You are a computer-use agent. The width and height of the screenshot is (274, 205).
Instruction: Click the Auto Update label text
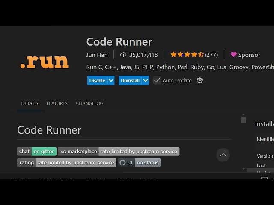point(177,81)
